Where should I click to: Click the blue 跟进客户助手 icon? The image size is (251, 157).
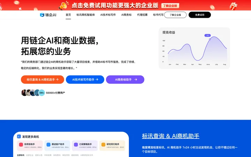click(48, 145)
